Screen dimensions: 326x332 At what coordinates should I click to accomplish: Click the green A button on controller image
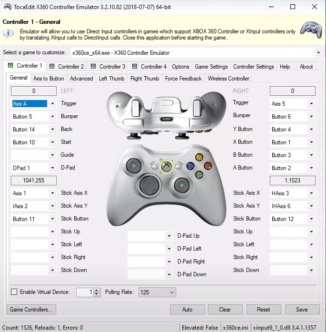(x=199, y=175)
